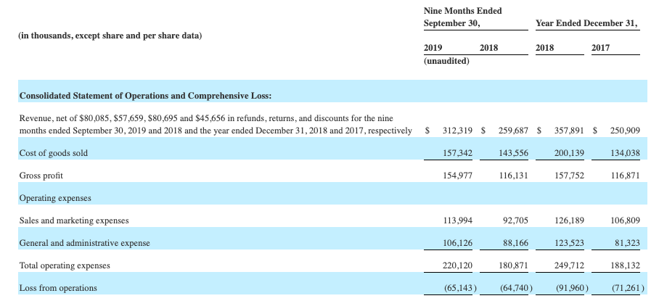Image resolution: width=659 pixels, height=301 pixels.
Task: Click the Year Ended December 31 header
Action: click(586, 23)
